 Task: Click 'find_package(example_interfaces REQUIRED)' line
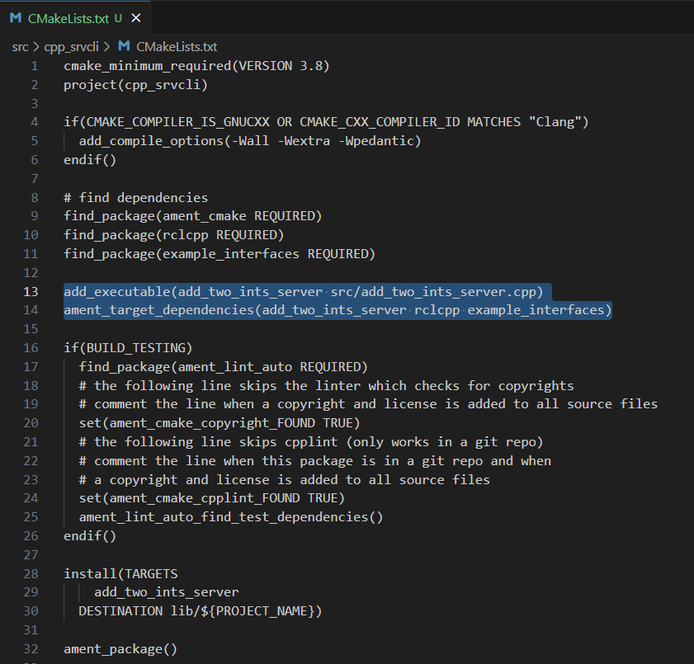219,254
